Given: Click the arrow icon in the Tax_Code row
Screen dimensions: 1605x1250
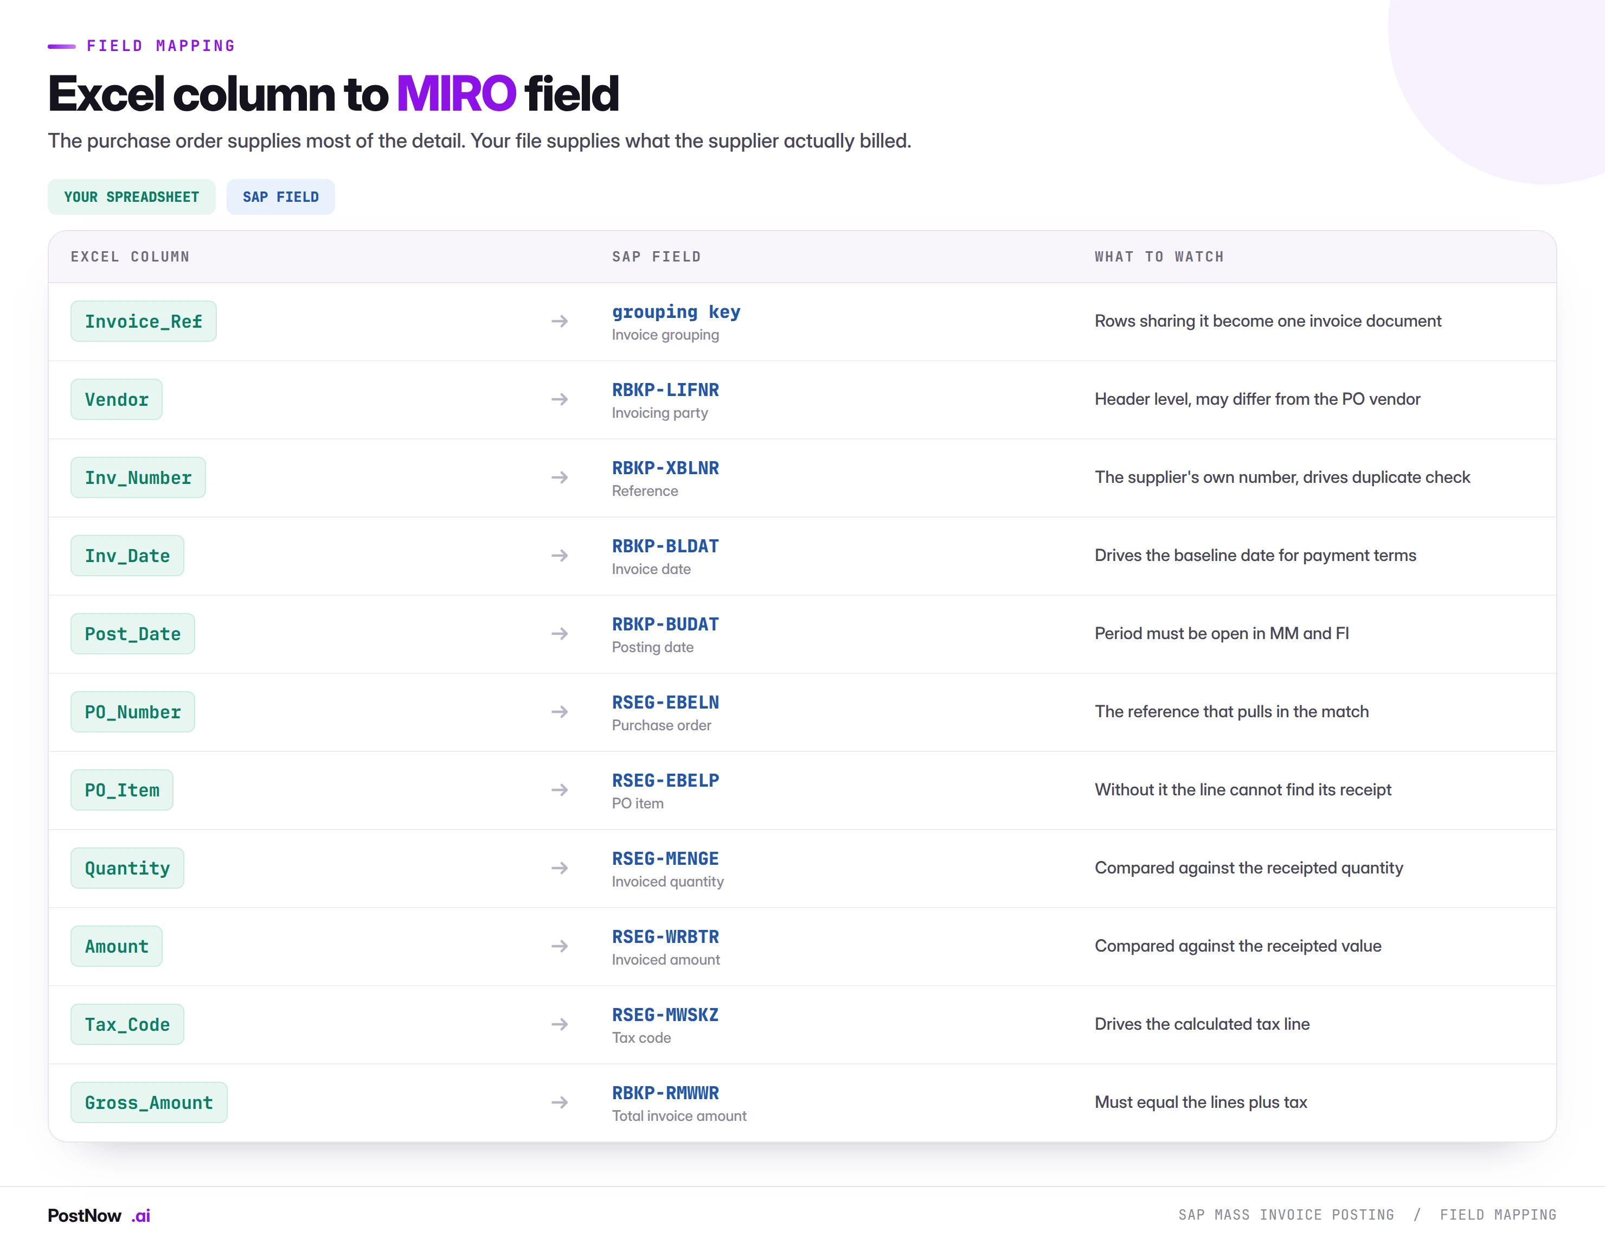Looking at the screenshot, I should pyautogui.click(x=560, y=1024).
